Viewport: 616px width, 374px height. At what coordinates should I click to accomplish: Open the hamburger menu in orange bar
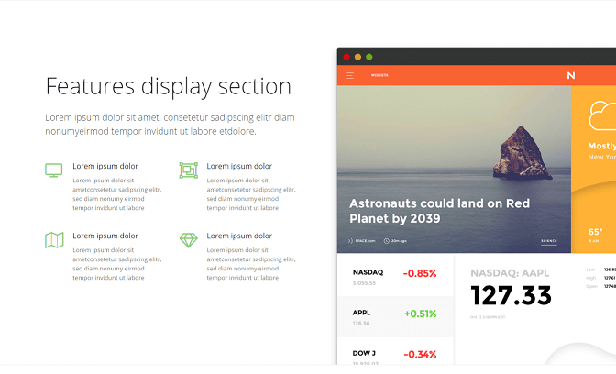[x=350, y=75]
